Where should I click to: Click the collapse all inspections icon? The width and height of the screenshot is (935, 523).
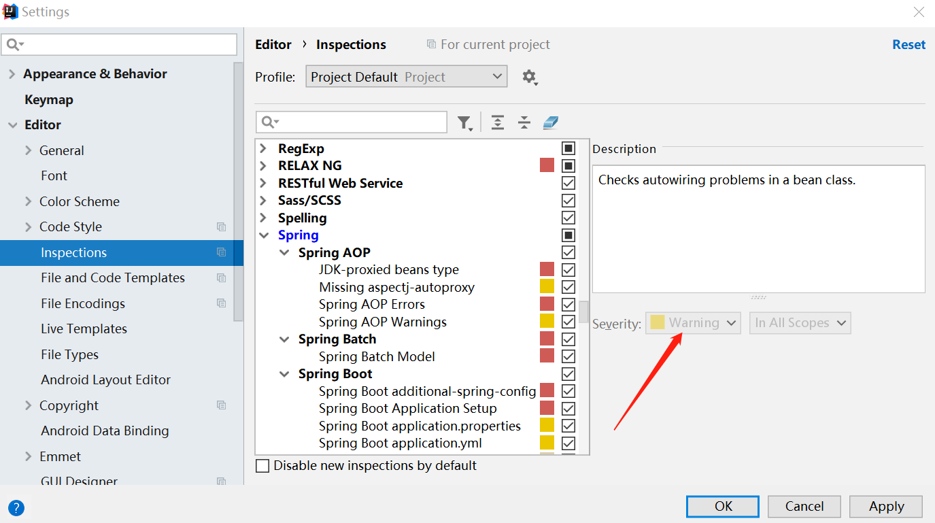(524, 122)
